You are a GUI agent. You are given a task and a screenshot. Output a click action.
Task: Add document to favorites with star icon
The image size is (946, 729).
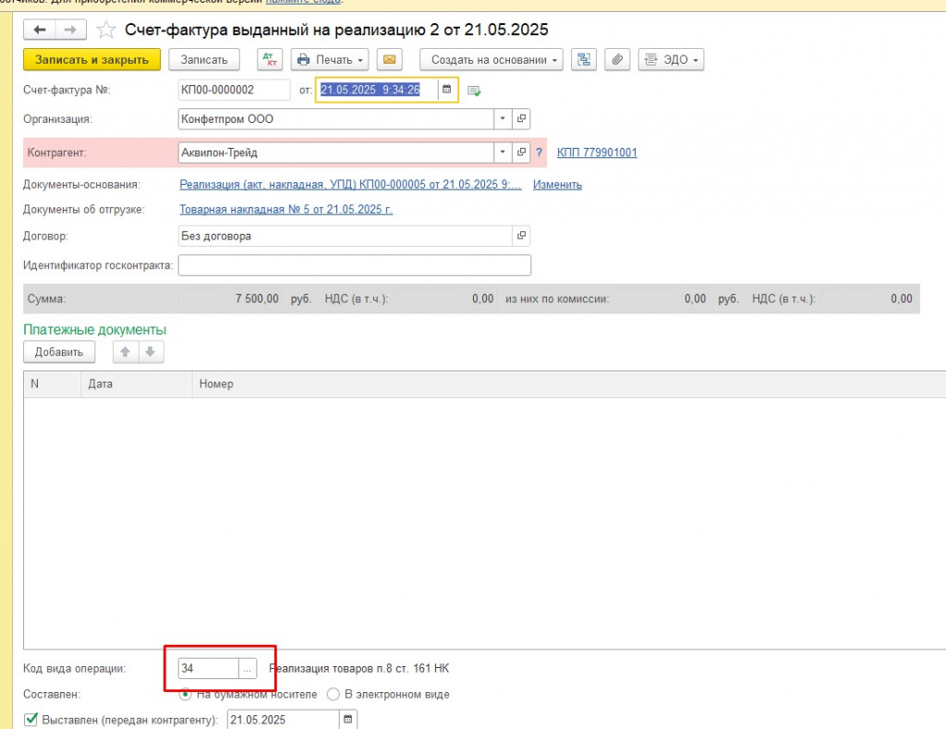coord(105,30)
